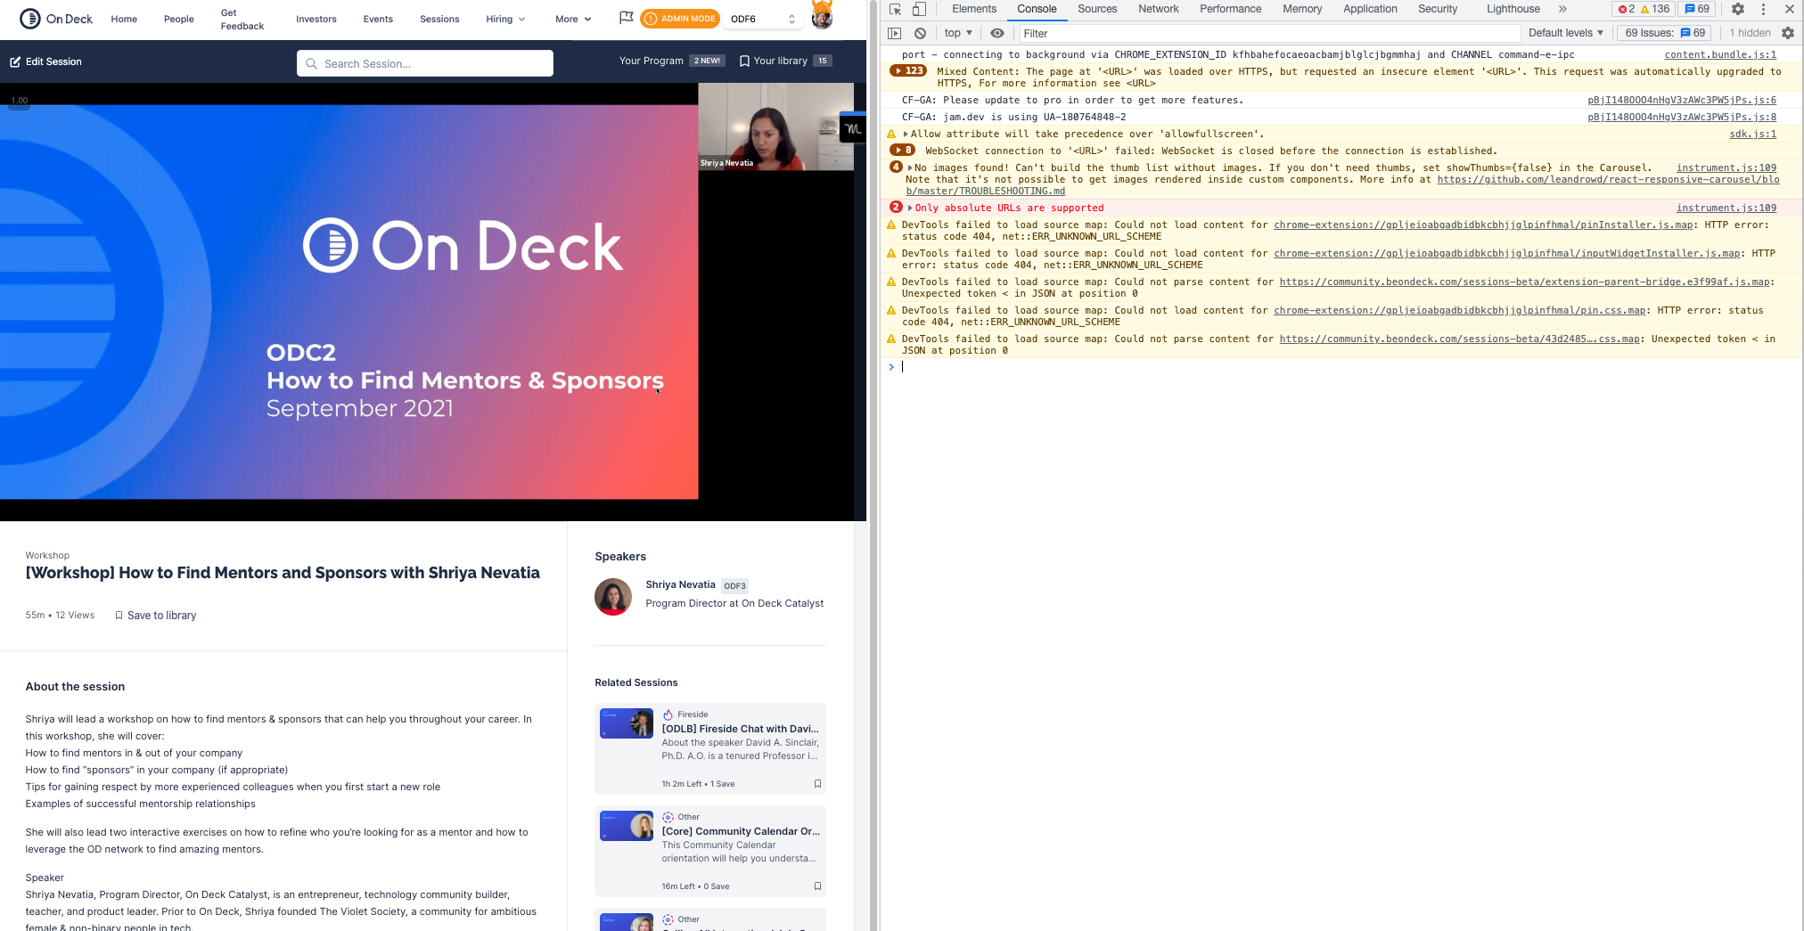Switch to the Elements tab
Viewport: 1804px width, 931px height.
point(974,9)
